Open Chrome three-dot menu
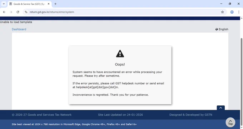Viewport: 243px width, 129px height. click(239, 12)
